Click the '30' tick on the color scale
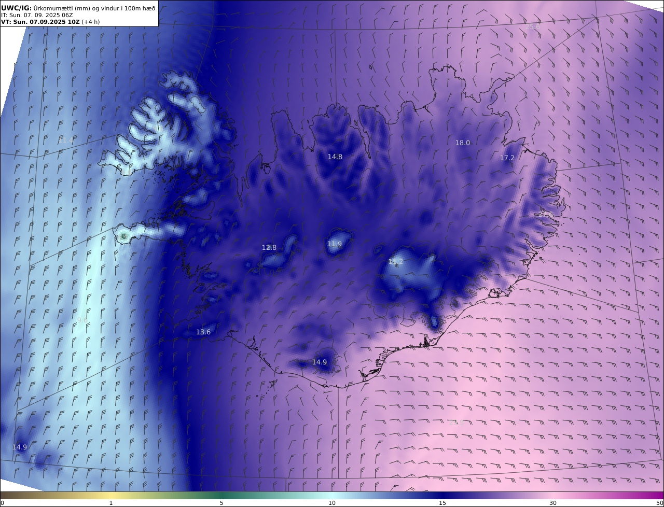 point(553,503)
